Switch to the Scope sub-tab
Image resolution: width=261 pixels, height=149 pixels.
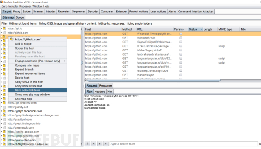[x=20, y=17]
